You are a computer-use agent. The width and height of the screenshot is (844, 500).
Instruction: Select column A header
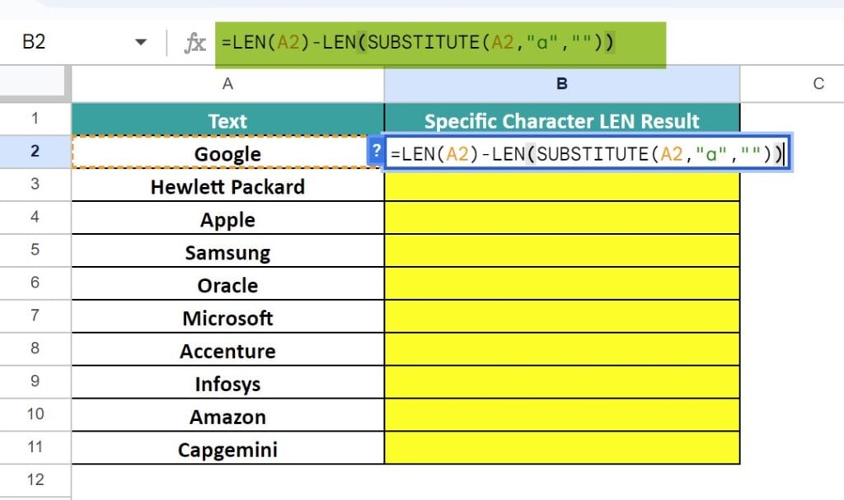pyautogui.click(x=227, y=84)
